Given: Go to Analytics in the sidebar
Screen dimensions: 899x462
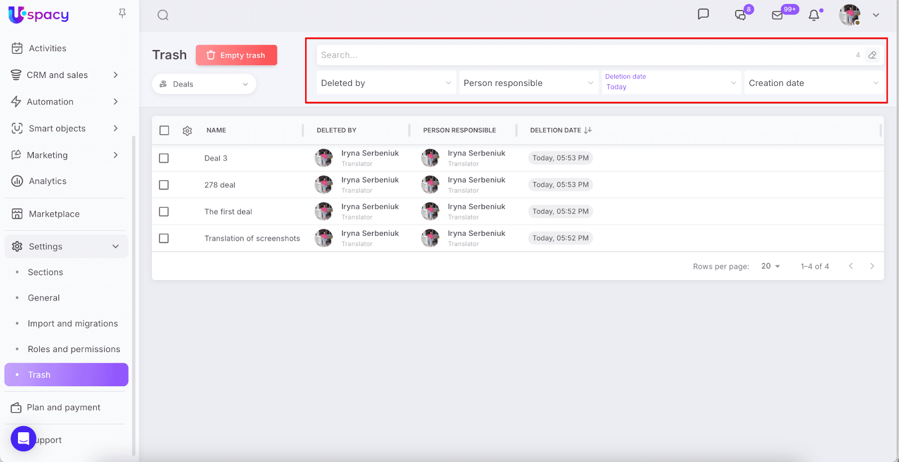Looking at the screenshot, I should 48,181.
